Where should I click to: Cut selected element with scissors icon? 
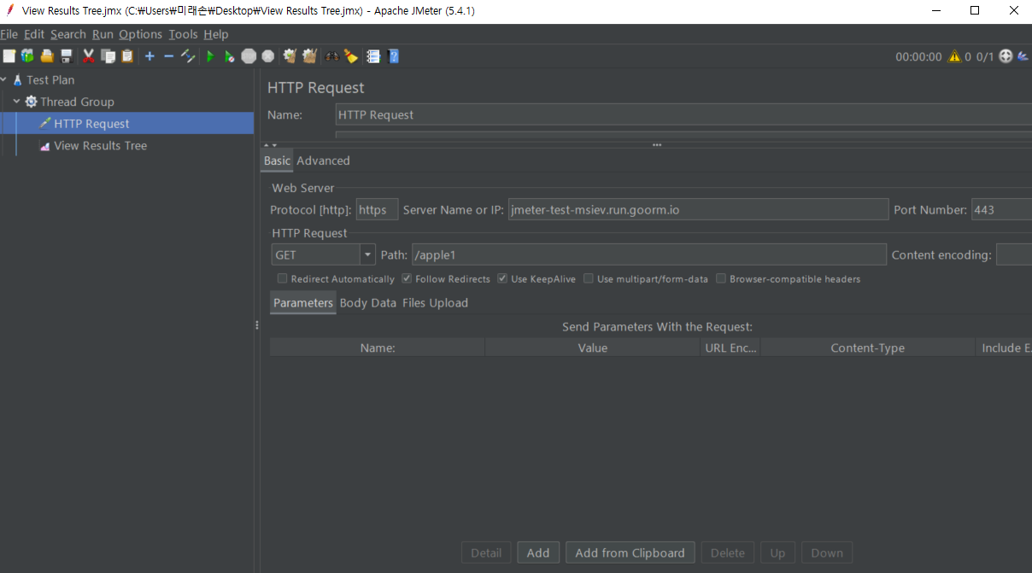(x=88, y=56)
